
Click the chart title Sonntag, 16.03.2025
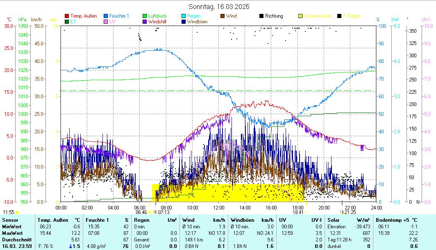pyautogui.click(x=219, y=7)
